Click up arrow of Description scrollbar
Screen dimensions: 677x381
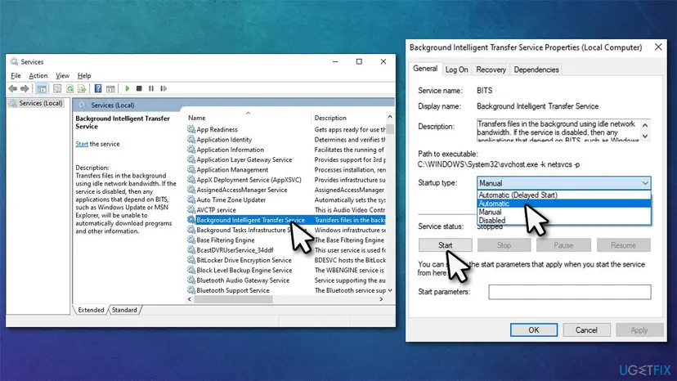point(645,125)
